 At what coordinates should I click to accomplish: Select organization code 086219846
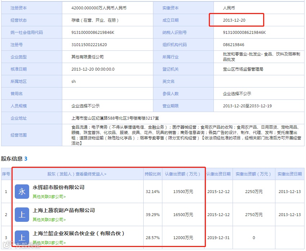click(234, 45)
